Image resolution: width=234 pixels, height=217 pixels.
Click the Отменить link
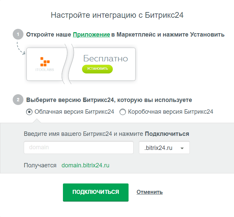pos(149,192)
